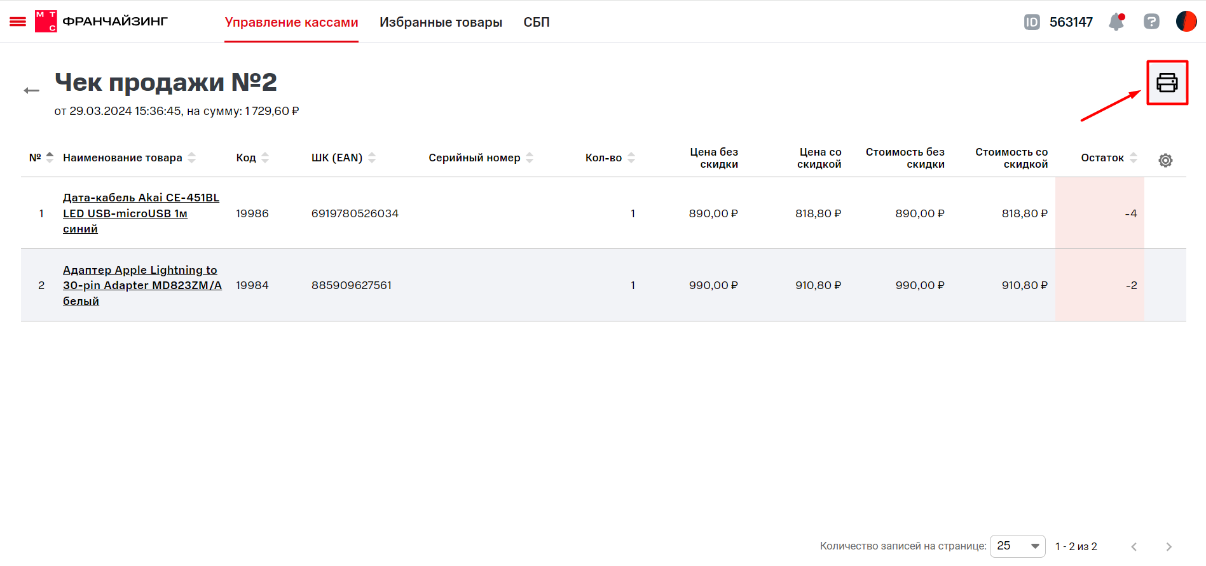The height and width of the screenshot is (566, 1206).
Task: Open the user profile avatar
Action: coord(1186,21)
